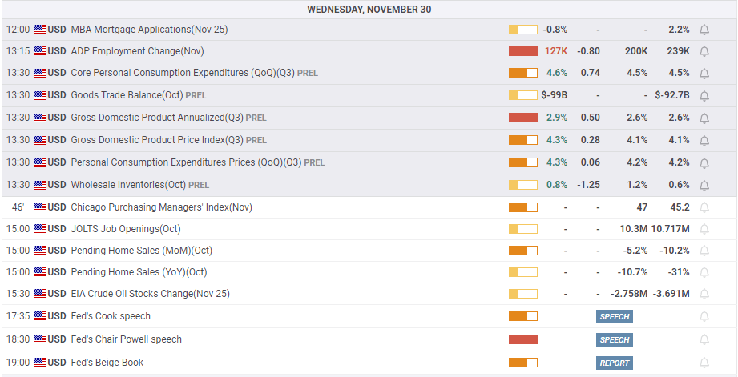Expand Pending Home Sales (MoM) event details

pyautogui.click(x=141, y=251)
